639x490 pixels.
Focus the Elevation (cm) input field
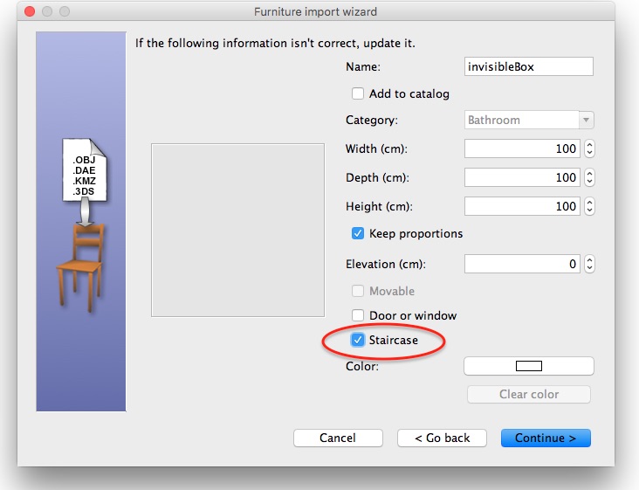pos(521,264)
